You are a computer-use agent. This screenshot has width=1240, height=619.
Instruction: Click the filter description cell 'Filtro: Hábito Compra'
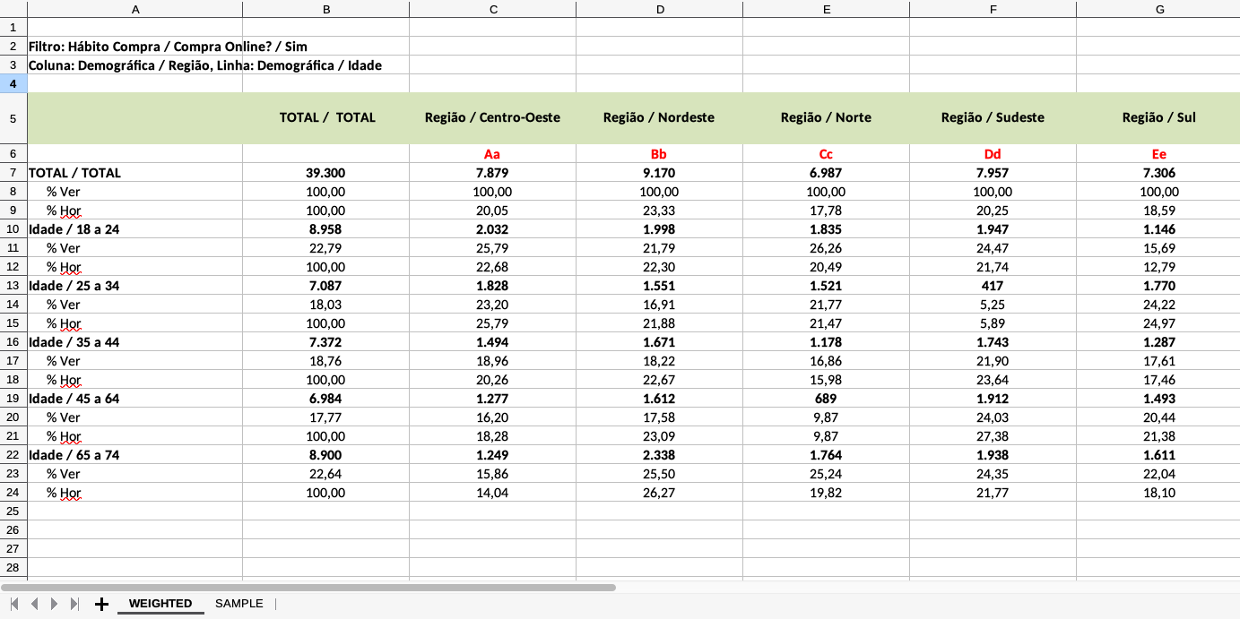point(134,46)
